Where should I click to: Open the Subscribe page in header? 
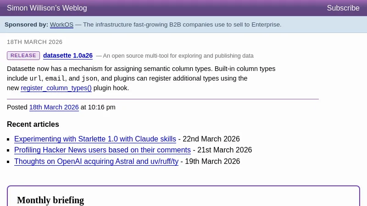pyautogui.click(x=343, y=8)
